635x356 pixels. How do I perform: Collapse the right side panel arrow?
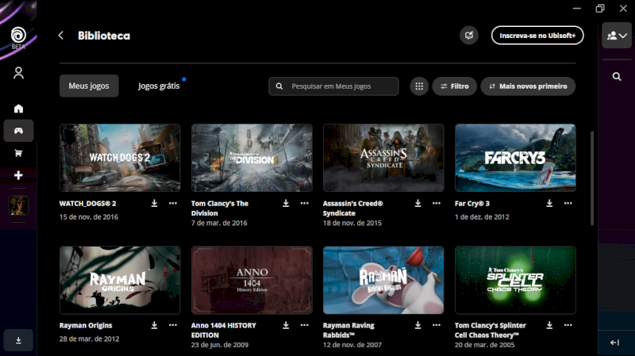pos(614,343)
